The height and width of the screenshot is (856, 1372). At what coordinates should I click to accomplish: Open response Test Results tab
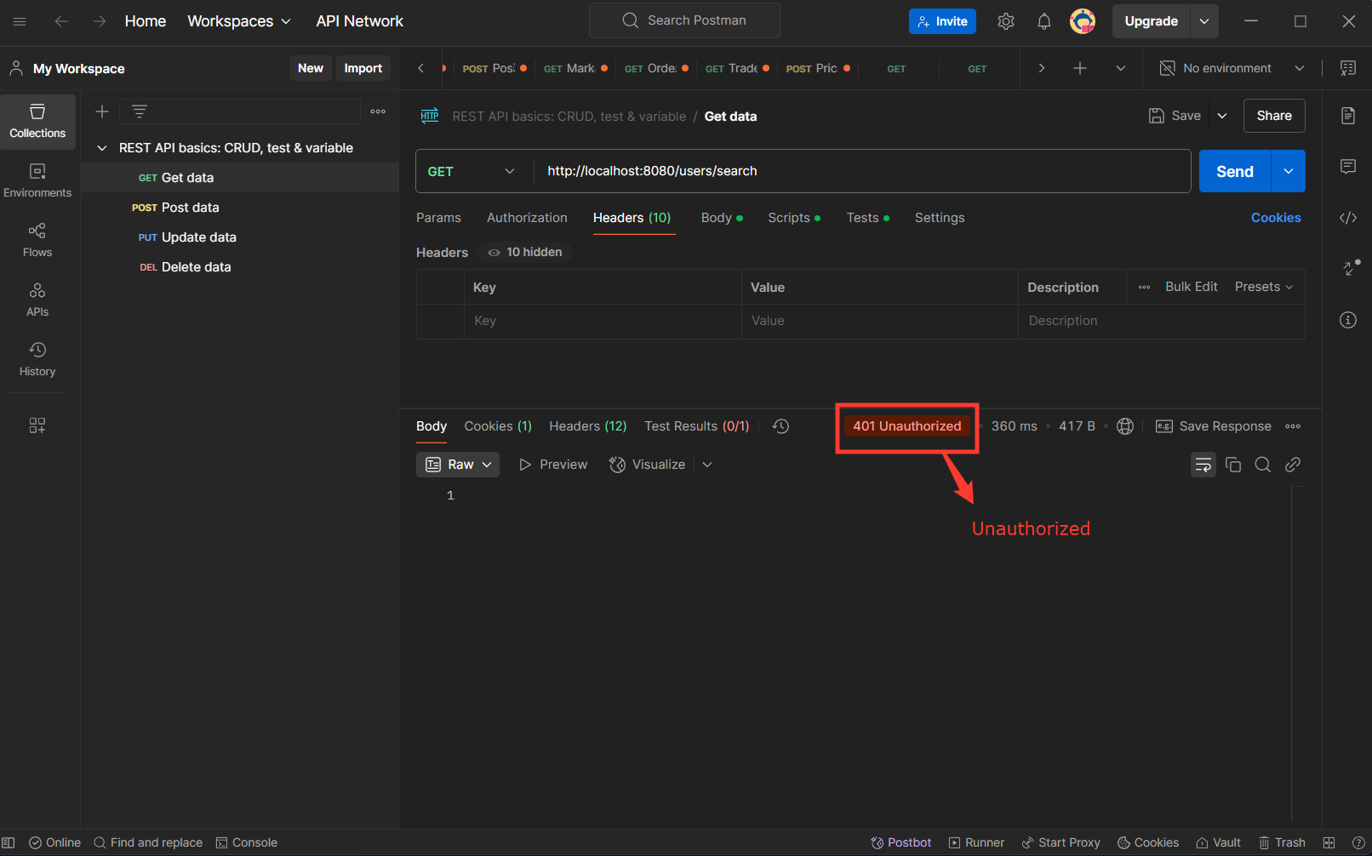[697, 426]
